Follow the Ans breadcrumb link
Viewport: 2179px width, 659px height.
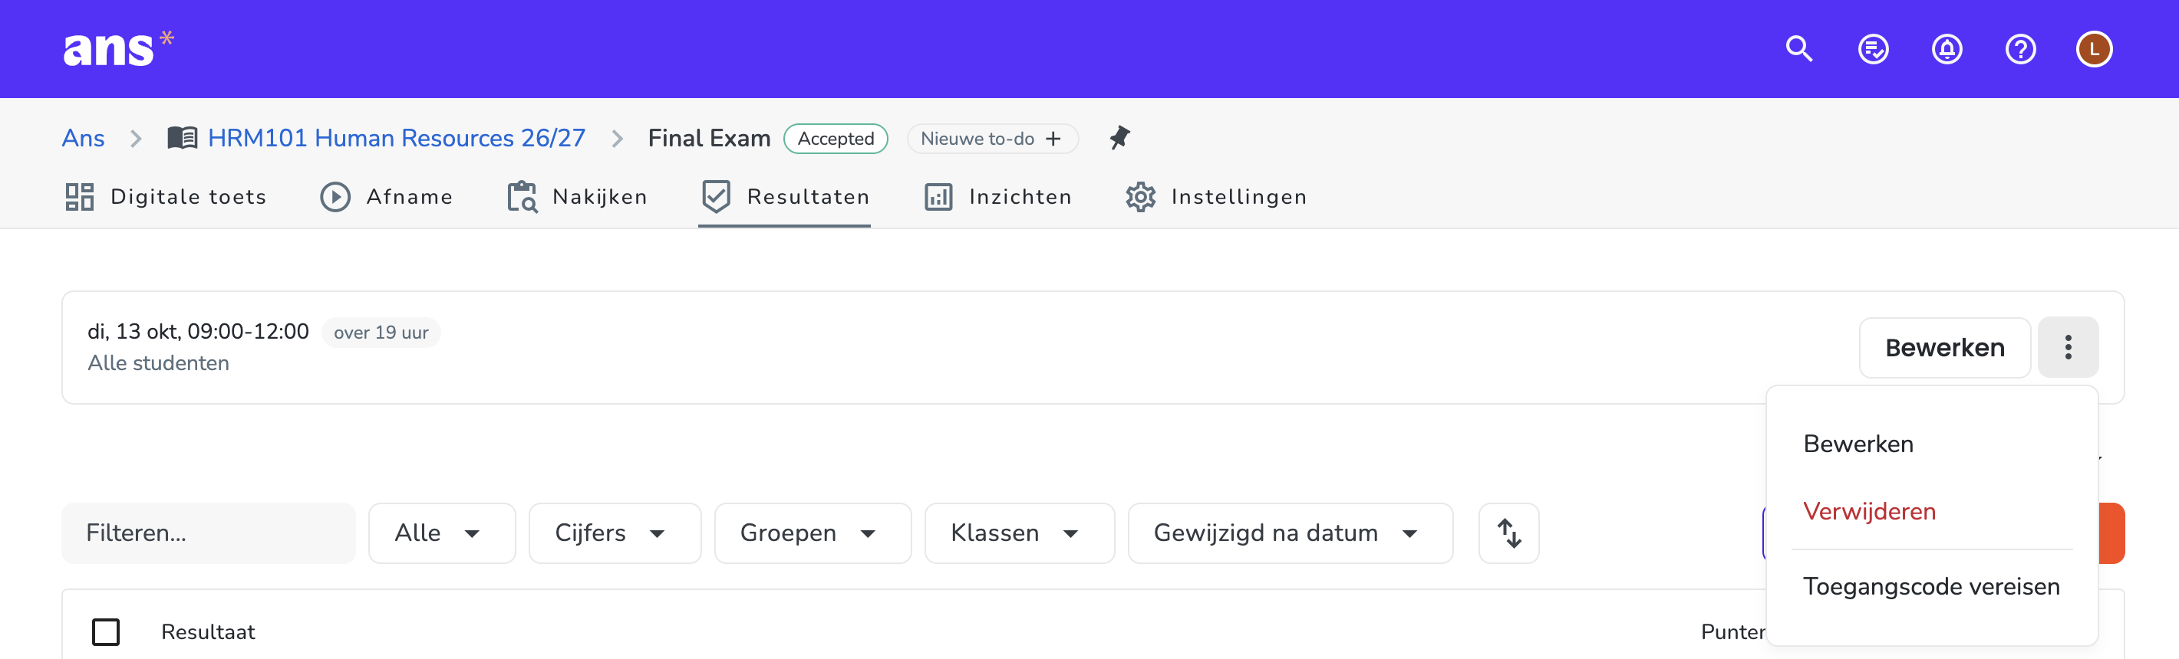(83, 138)
